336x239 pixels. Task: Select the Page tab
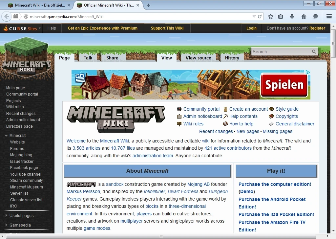click(x=64, y=58)
